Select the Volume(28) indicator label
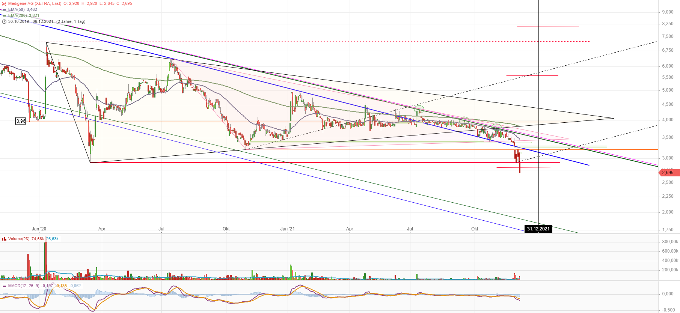Screen dimensions: 680x313 click(19, 239)
